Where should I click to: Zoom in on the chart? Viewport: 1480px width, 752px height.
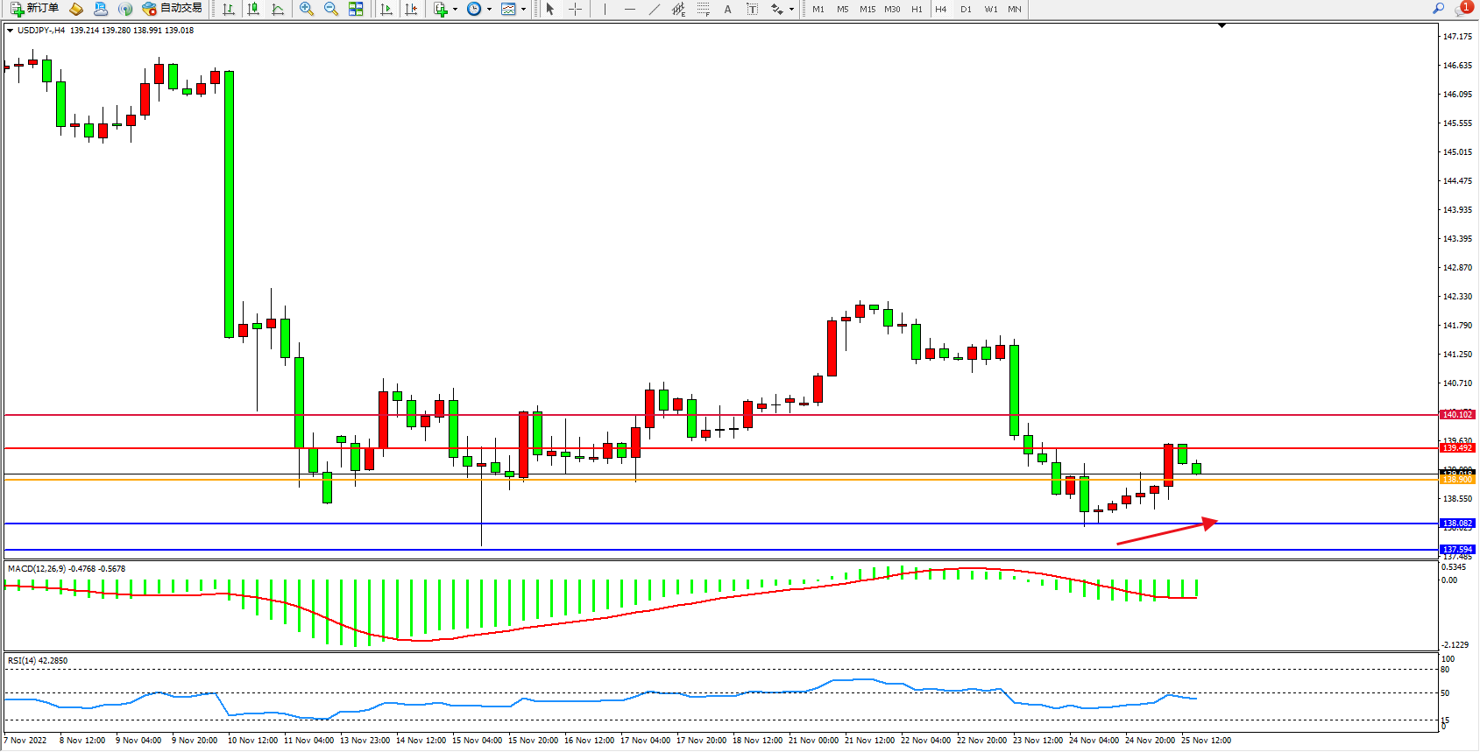coord(307,9)
